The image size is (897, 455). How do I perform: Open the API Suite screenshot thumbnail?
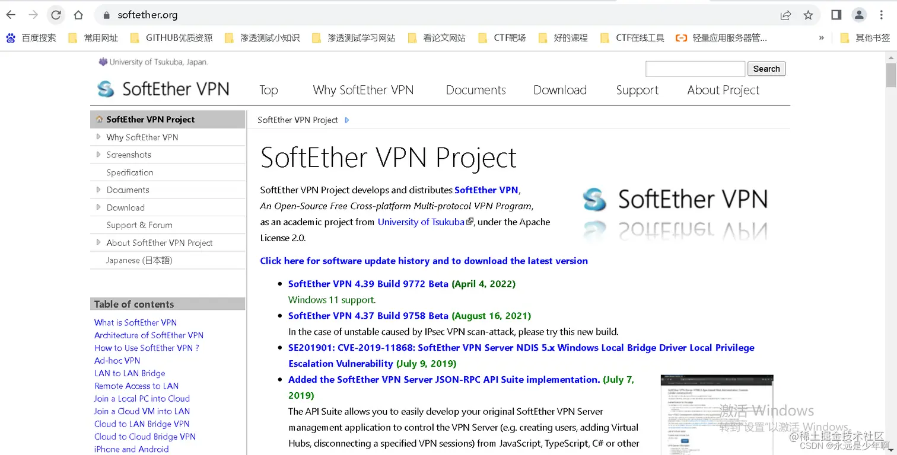(x=717, y=415)
